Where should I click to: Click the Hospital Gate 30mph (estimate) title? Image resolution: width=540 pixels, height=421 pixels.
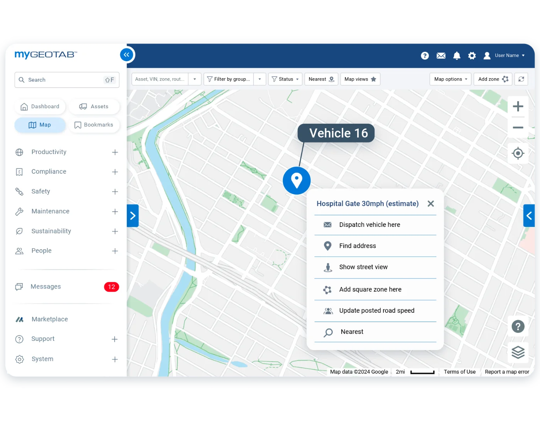coord(368,203)
